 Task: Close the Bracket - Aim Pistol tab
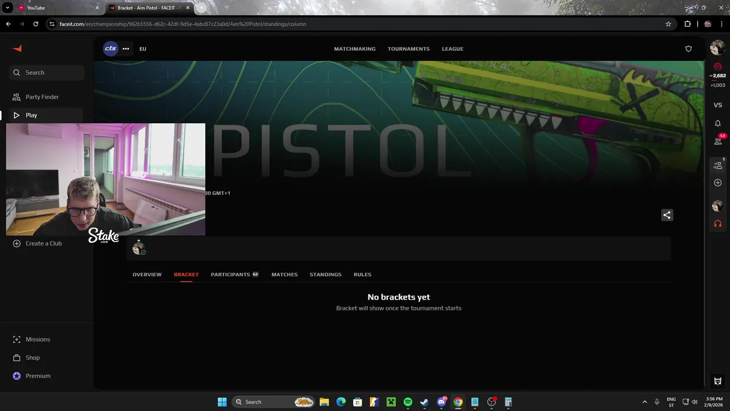pyautogui.click(x=188, y=8)
